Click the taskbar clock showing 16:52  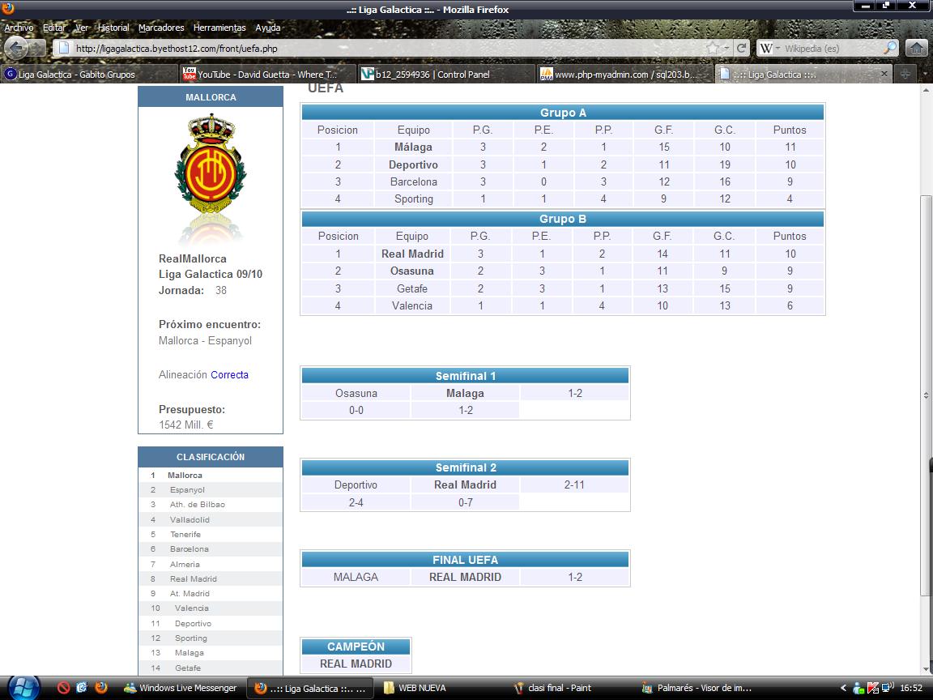pyautogui.click(x=911, y=688)
